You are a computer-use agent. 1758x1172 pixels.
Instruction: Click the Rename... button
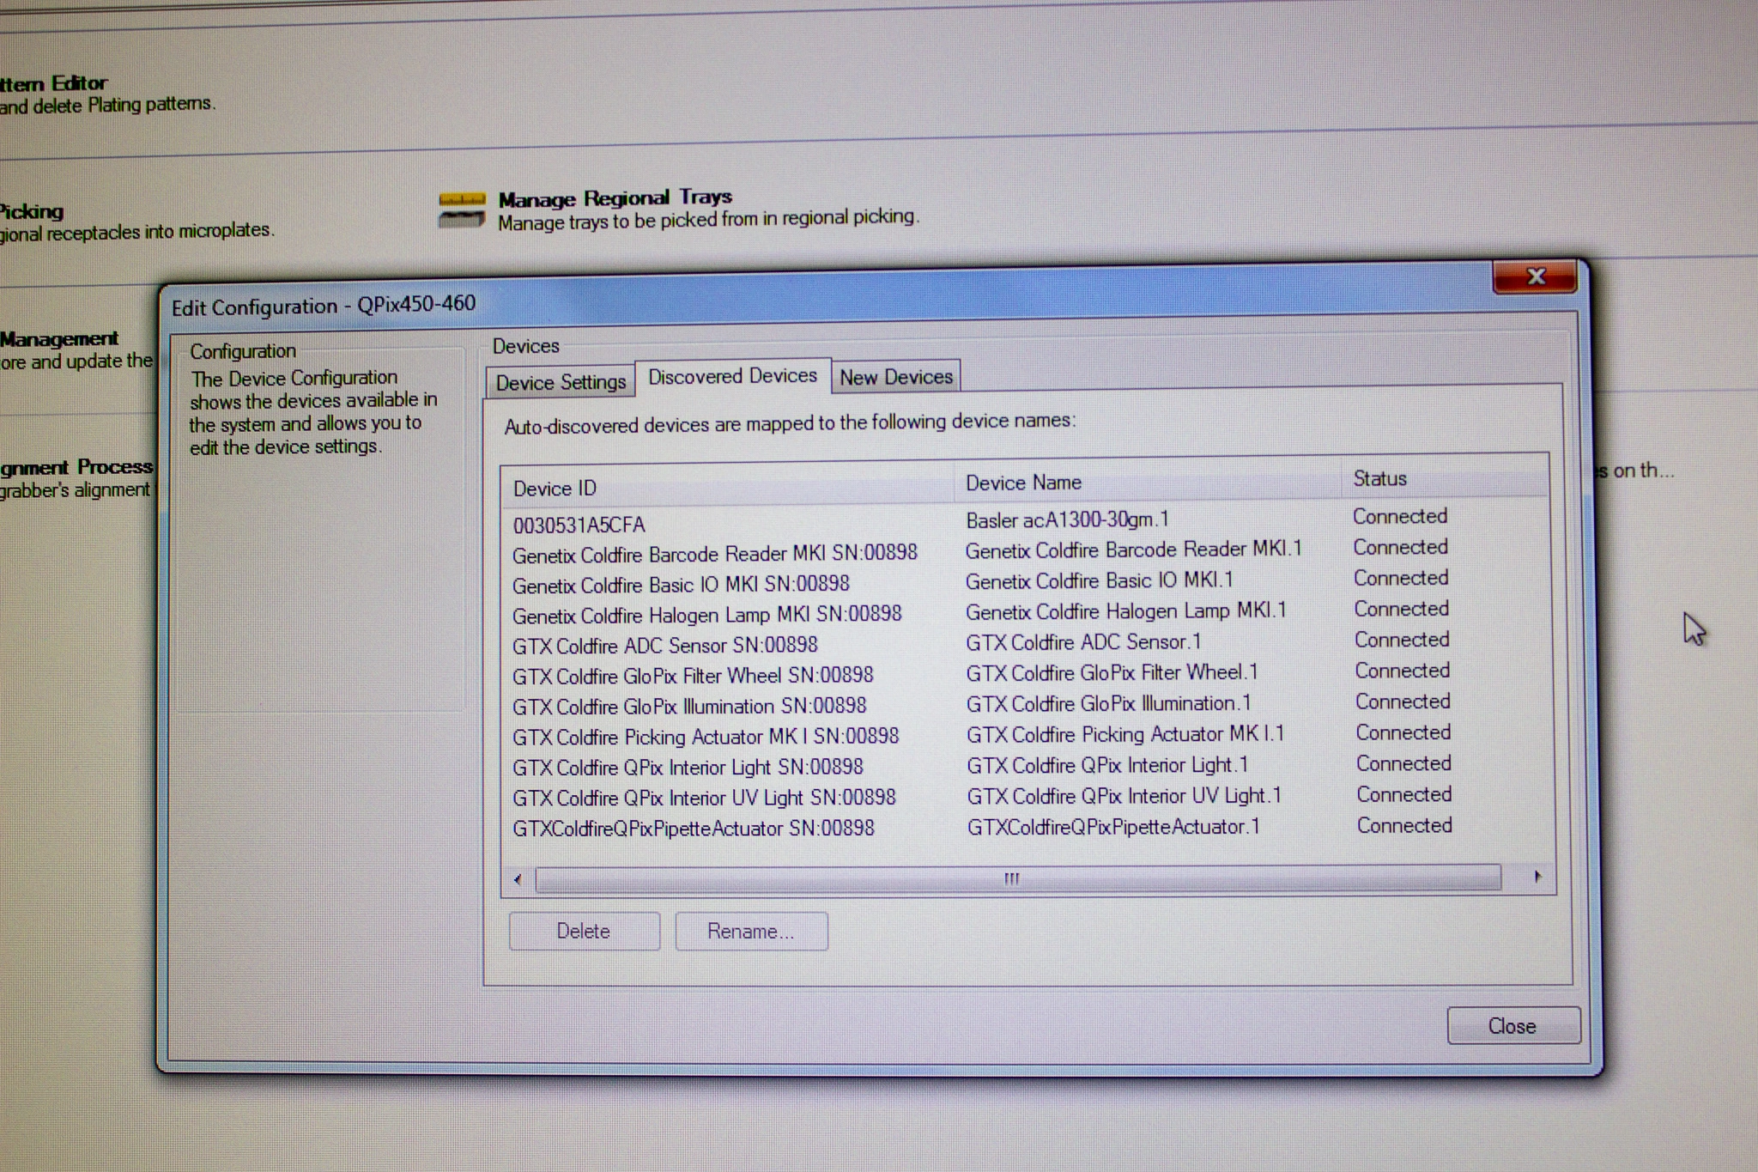coord(751,931)
